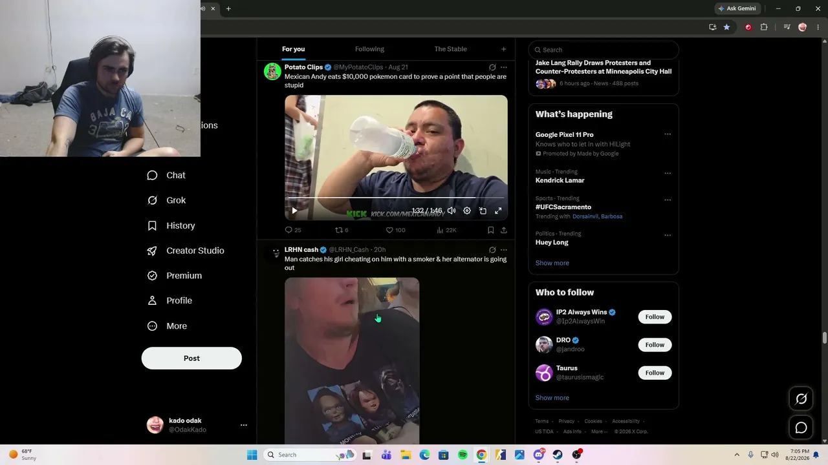The width and height of the screenshot is (828, 465).
Task: Open video settings gear
Action: coord(467,211)
